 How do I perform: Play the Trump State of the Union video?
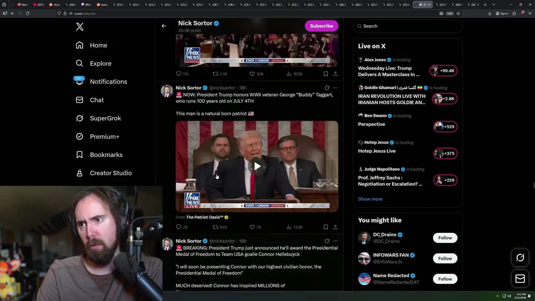coord(257,166)
